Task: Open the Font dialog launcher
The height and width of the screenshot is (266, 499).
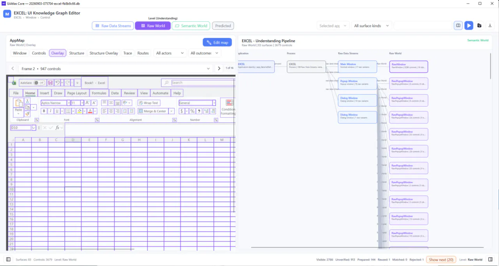Action: coord(97,120)
